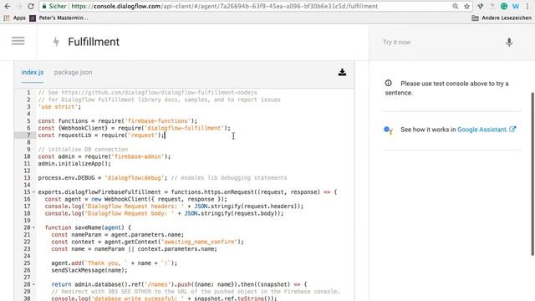Open the hamburger navigation menu

pos(18,41)
